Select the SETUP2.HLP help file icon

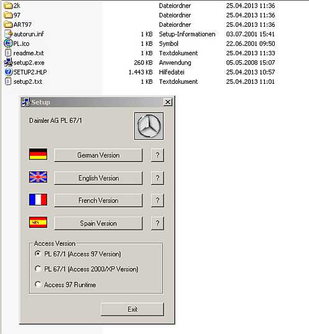tap(8, 72)
